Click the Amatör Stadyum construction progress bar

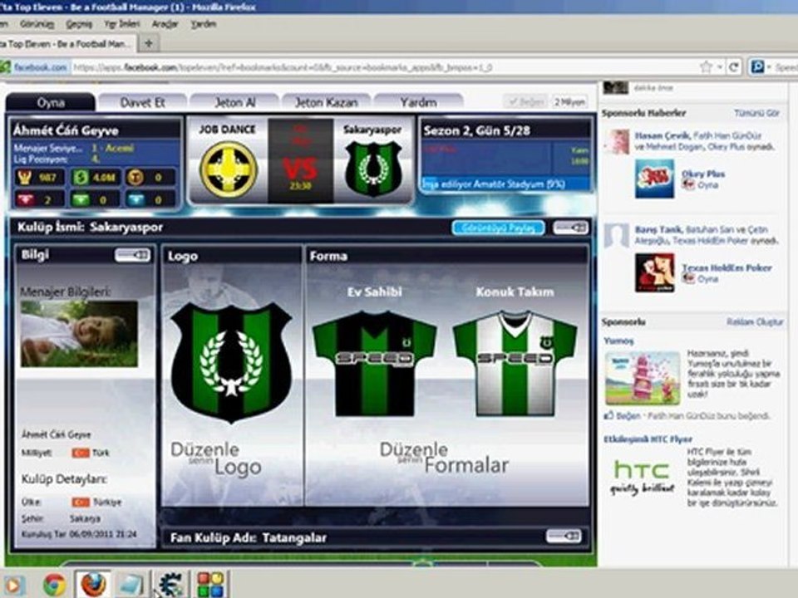click(506, 184)
